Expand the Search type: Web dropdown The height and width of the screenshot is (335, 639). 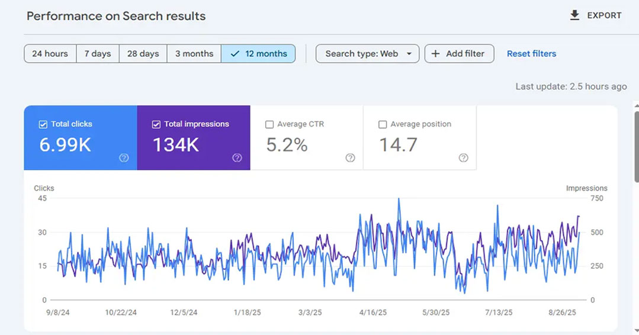click(x=368, y=54)
